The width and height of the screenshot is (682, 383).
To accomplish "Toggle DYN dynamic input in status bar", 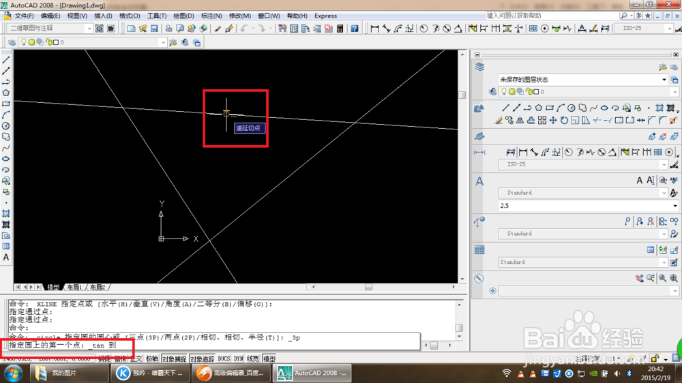I will click(238, 358).
